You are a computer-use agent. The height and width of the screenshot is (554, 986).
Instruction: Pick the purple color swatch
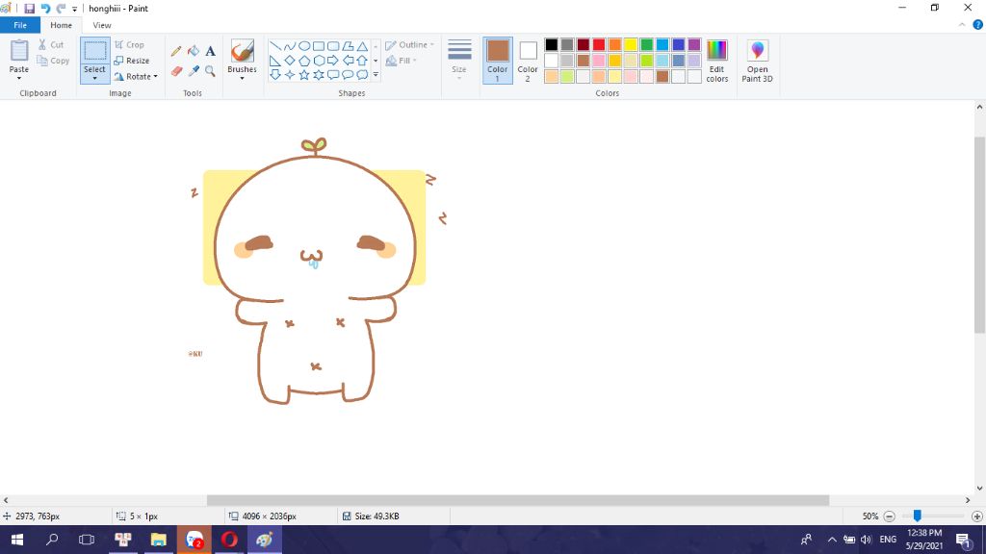(x=694, y=44)
